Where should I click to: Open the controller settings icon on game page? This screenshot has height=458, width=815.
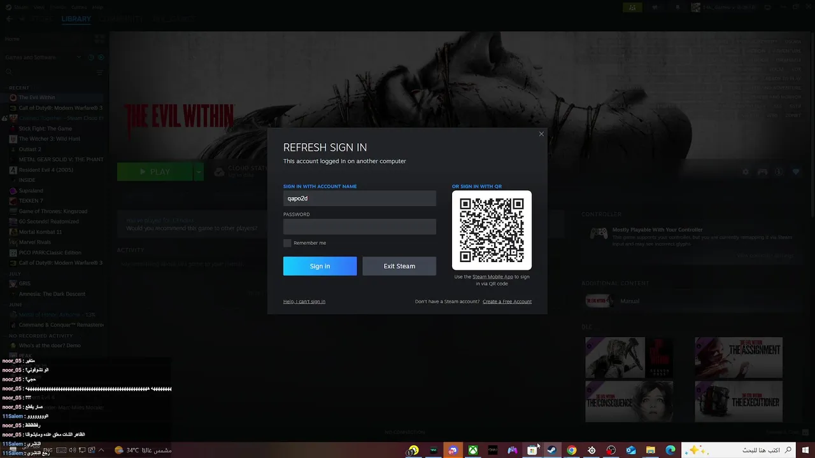click(x=762, y=172)
